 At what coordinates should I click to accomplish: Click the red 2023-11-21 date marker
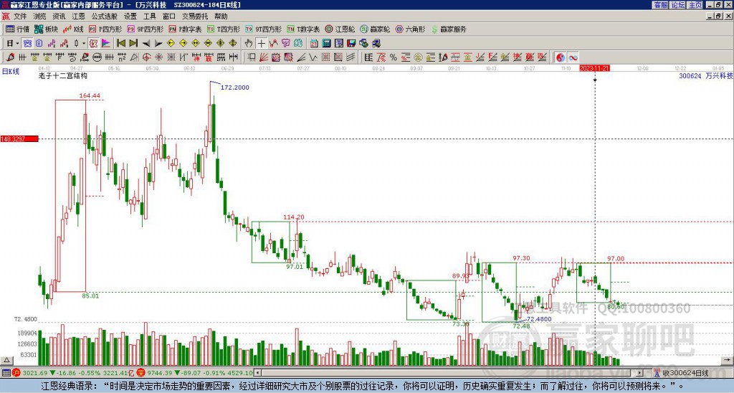(594, 68)
